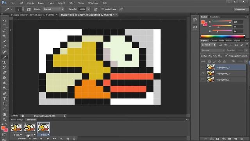This screenshot has height=141, width=250.
Task: Open the layer filter Kind dropdown
Action: pyautogui.click(x=208, y=45)
